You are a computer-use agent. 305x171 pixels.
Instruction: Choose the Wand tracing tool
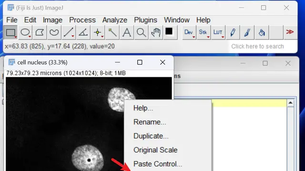tap(112, 32)
